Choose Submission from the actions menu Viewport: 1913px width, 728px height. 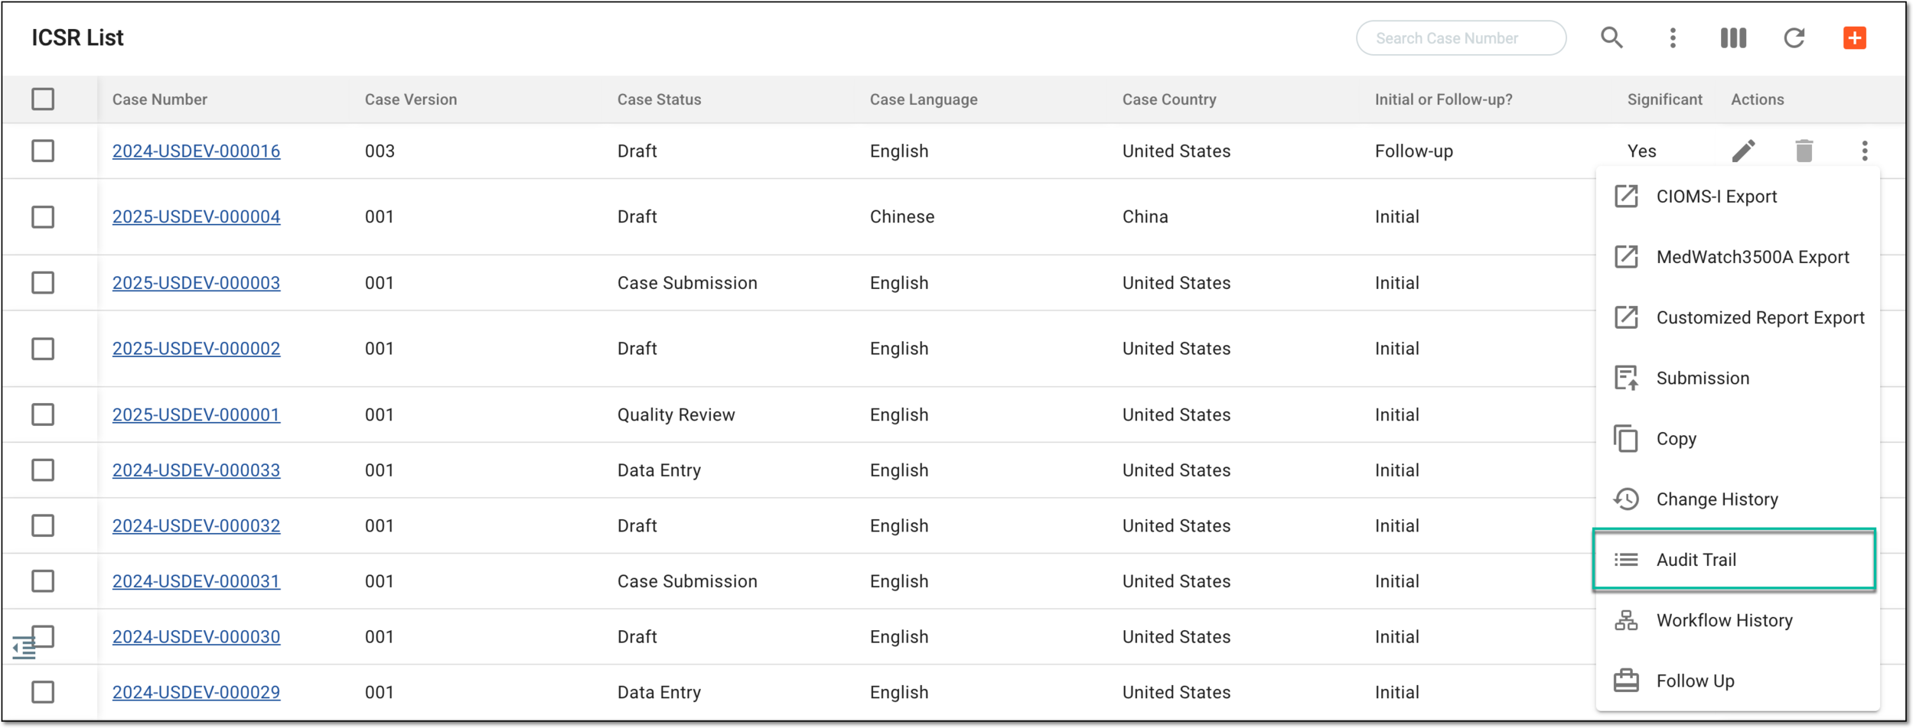tap(1737, 378)
